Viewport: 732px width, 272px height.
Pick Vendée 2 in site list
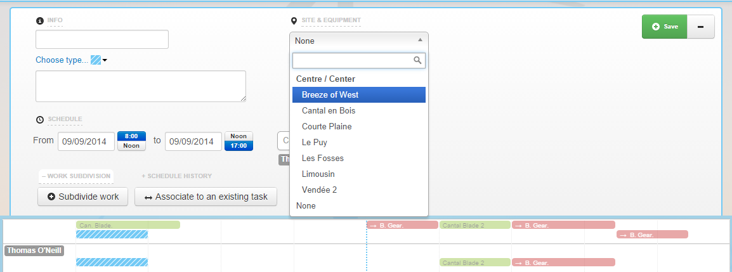(320, 190)
